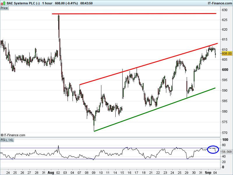Image resolution: width=233 pixels, height=175 pixels.
Task: Click the 56.568 RSI value tag
Action: click(227, 152)
